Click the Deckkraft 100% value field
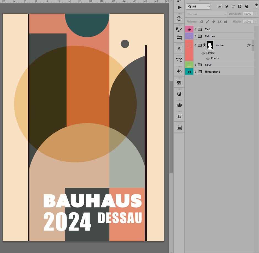Image resolution: width=259 pixels, height=253 pixels. tap(248, 14)
